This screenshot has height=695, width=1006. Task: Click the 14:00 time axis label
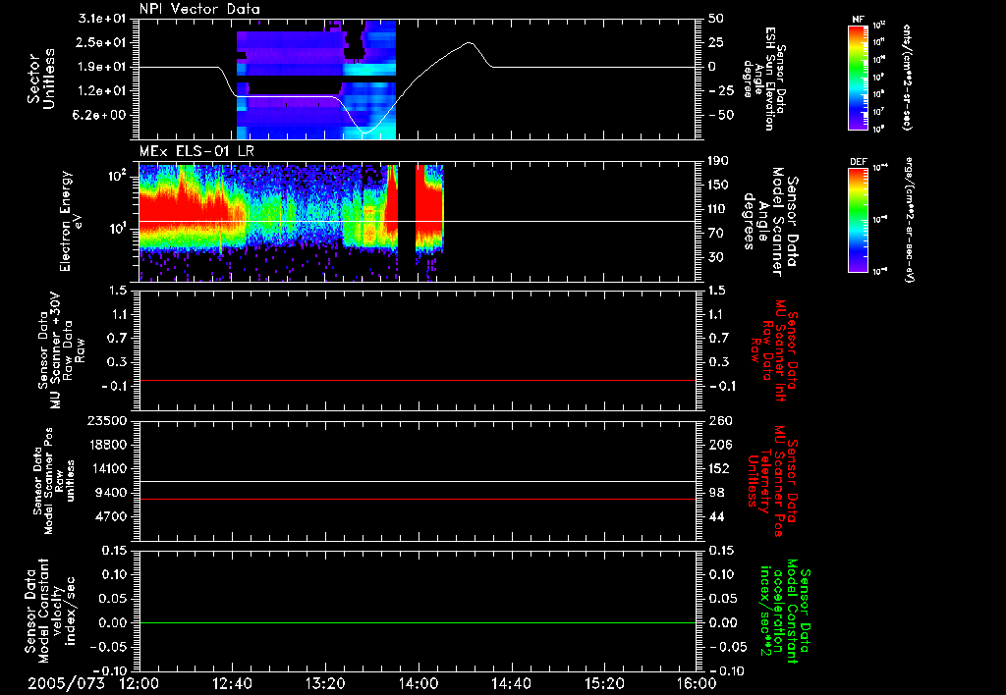coord(419,683)
